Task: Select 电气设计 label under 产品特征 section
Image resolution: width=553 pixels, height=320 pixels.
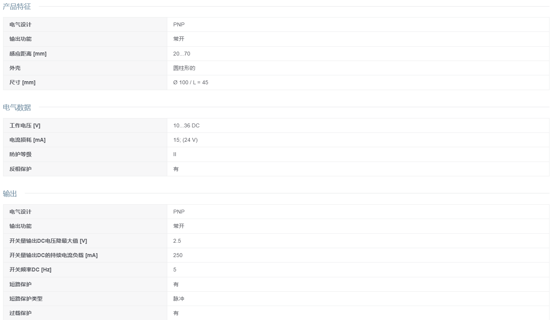Action: (x=21, y=24)
